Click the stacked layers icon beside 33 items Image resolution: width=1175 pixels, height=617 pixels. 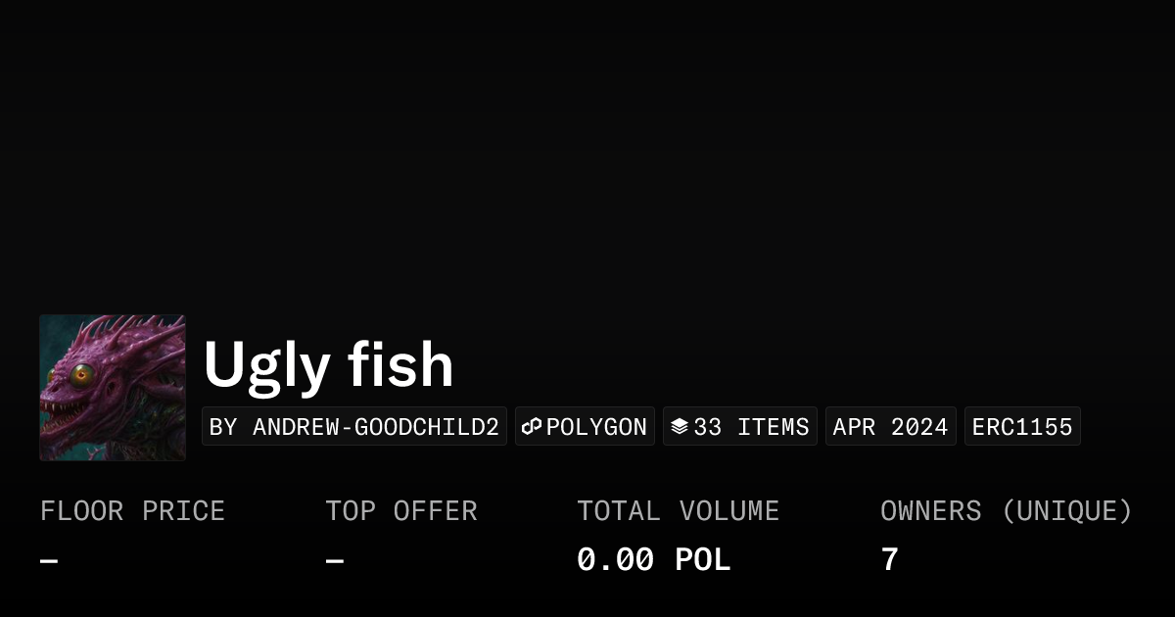pos(680,427)
